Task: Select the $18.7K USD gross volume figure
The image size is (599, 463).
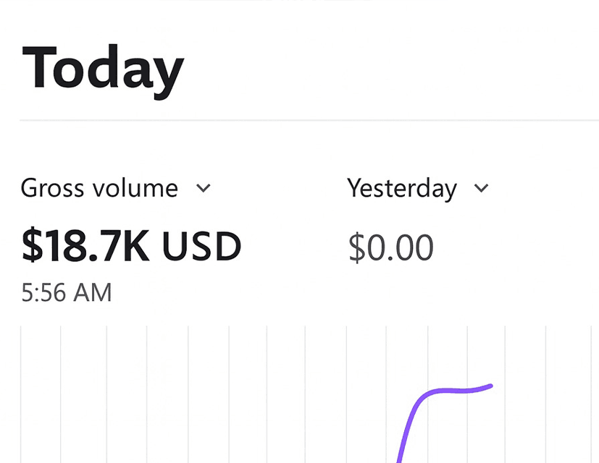Action: click(x=131, y=247)
